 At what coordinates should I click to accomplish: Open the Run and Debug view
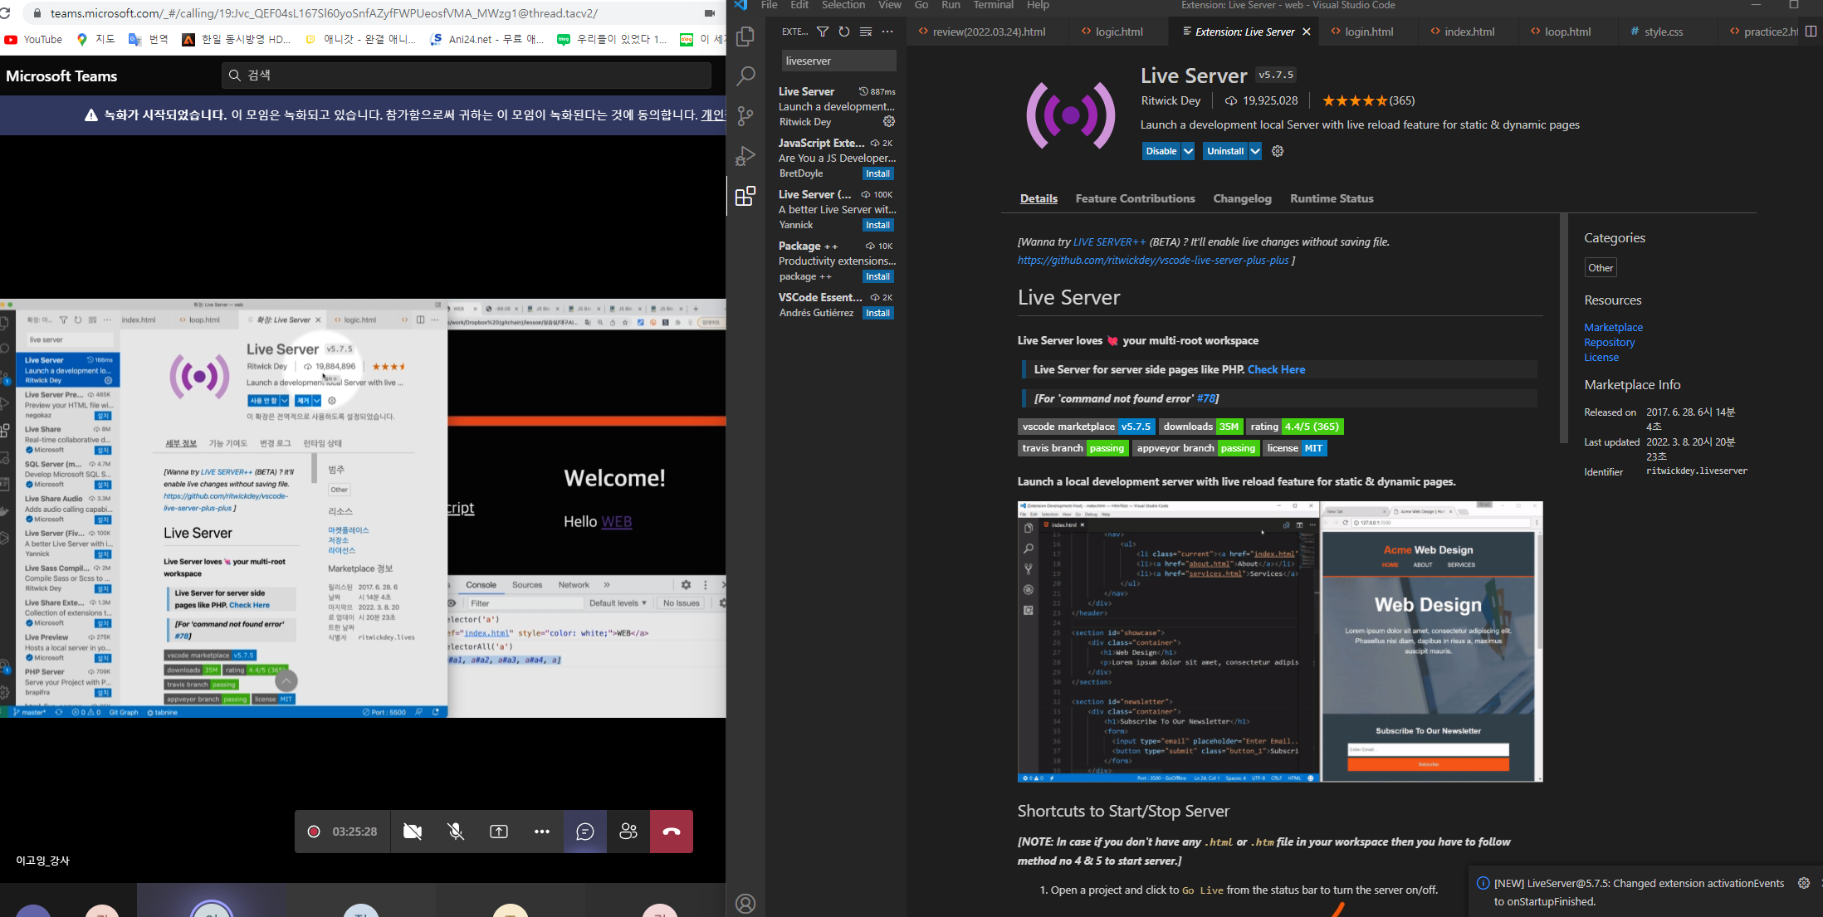coord(745,156)
